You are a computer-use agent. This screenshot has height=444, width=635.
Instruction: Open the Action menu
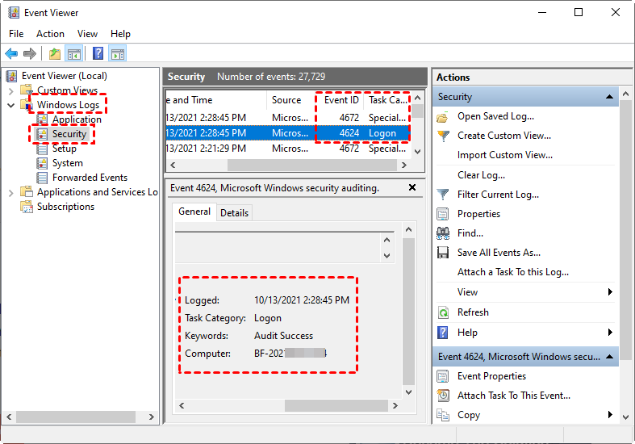point(50,34)
